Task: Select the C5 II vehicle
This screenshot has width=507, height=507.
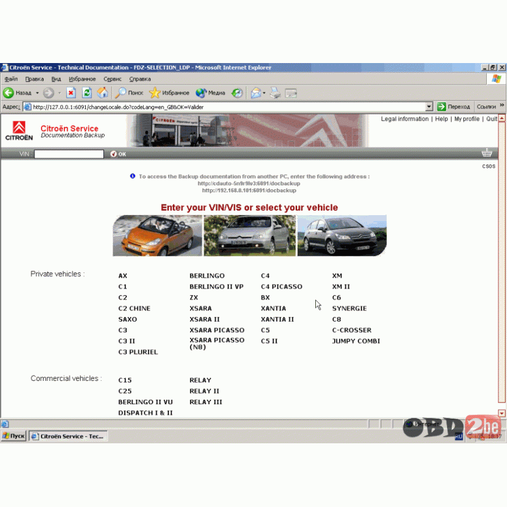Action: click(x=269, y=341)
